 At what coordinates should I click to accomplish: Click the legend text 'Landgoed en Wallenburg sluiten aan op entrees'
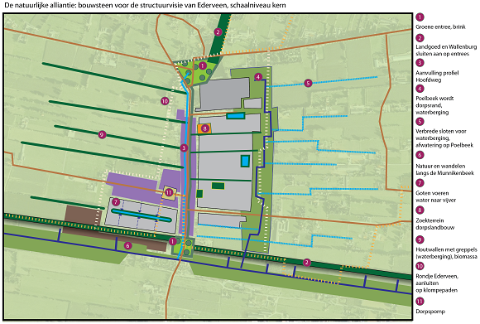click(446, 51)
